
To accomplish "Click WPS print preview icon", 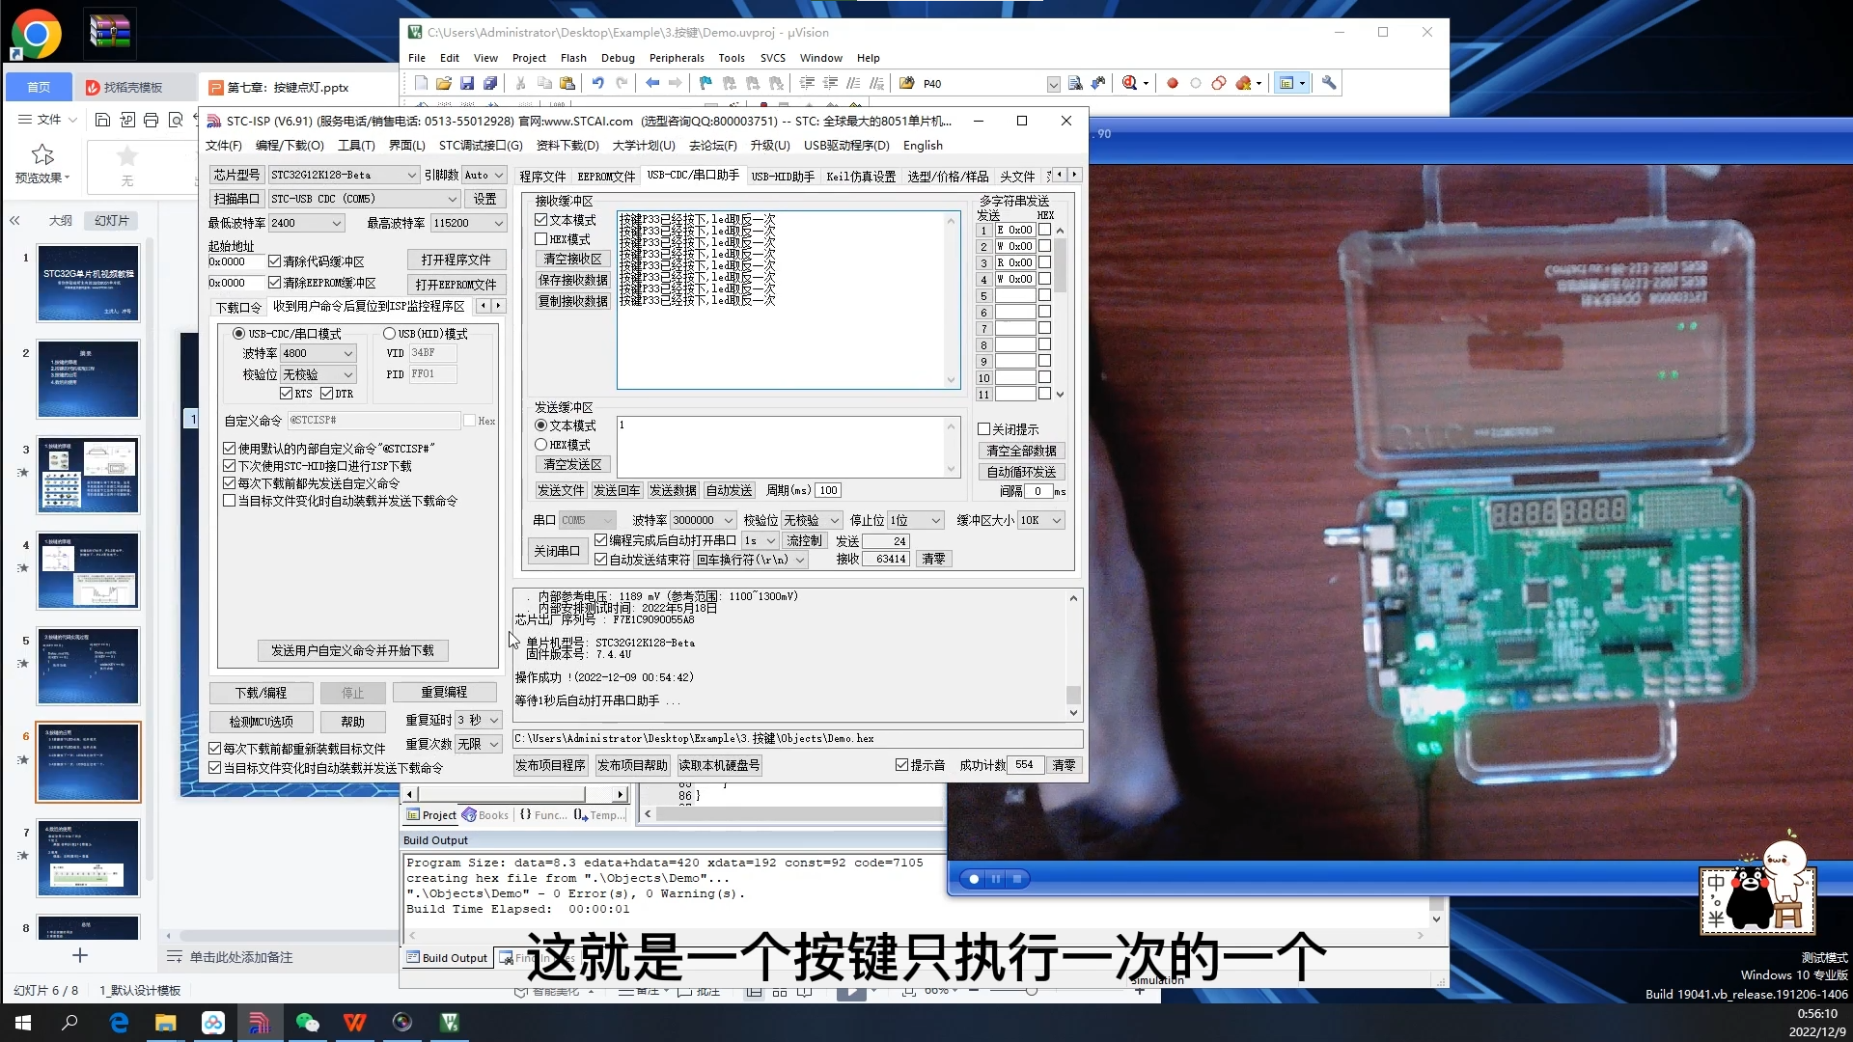I will [x=176, y=120].
